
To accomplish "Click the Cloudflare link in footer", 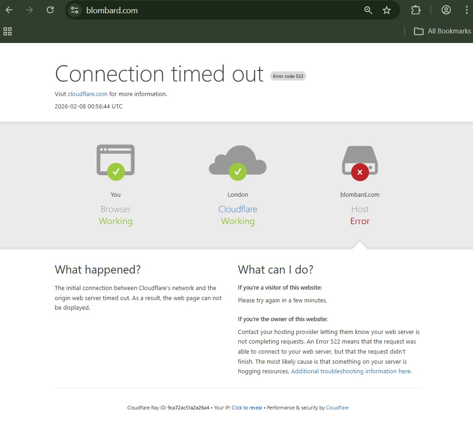I will [x=337, y=408].
